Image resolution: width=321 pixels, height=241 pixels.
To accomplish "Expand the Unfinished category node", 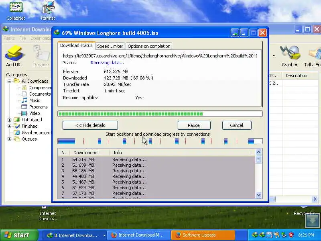I will coord(9,120).
